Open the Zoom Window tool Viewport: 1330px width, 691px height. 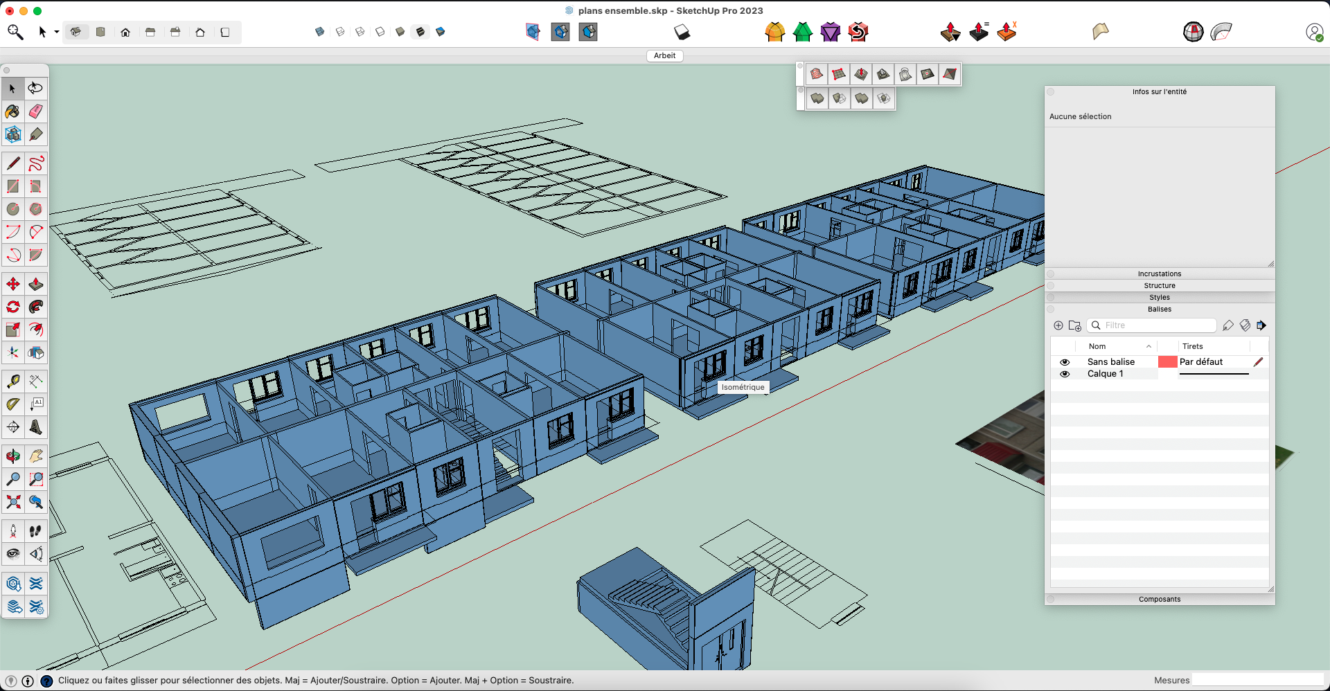pyautogui.click(x=35, y=479)
